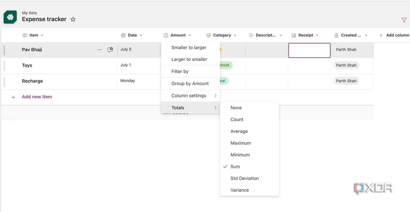Viewport: 410px width, 212px height.
Task: Favorite the list with the star icon
Action: tap(73, 19)
